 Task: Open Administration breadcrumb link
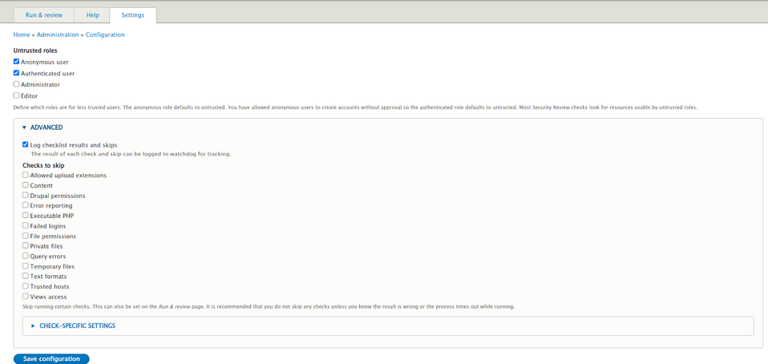(58, 34)
